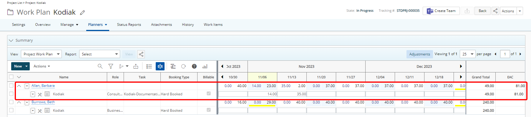Click the page number input field
This screenshot has height=117, width=531.
click(505, 54)
